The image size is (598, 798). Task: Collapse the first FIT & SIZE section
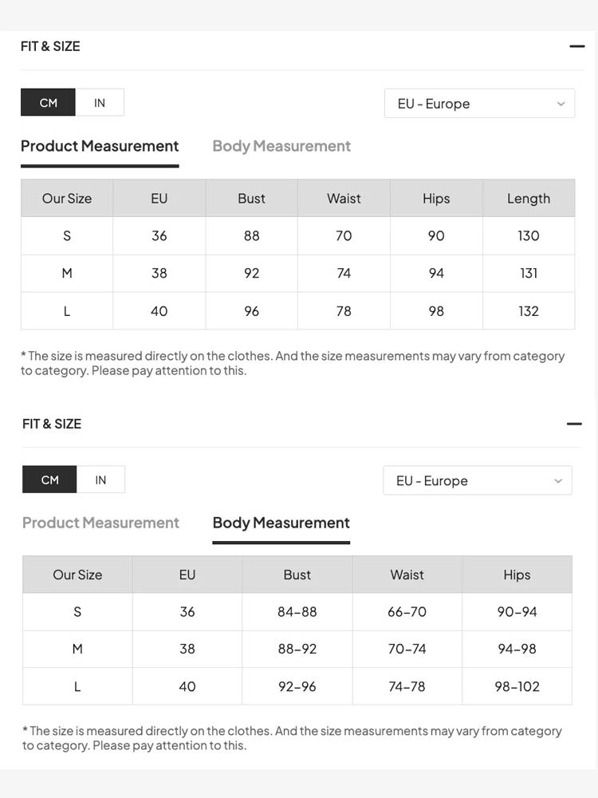(x=577, y=46)
